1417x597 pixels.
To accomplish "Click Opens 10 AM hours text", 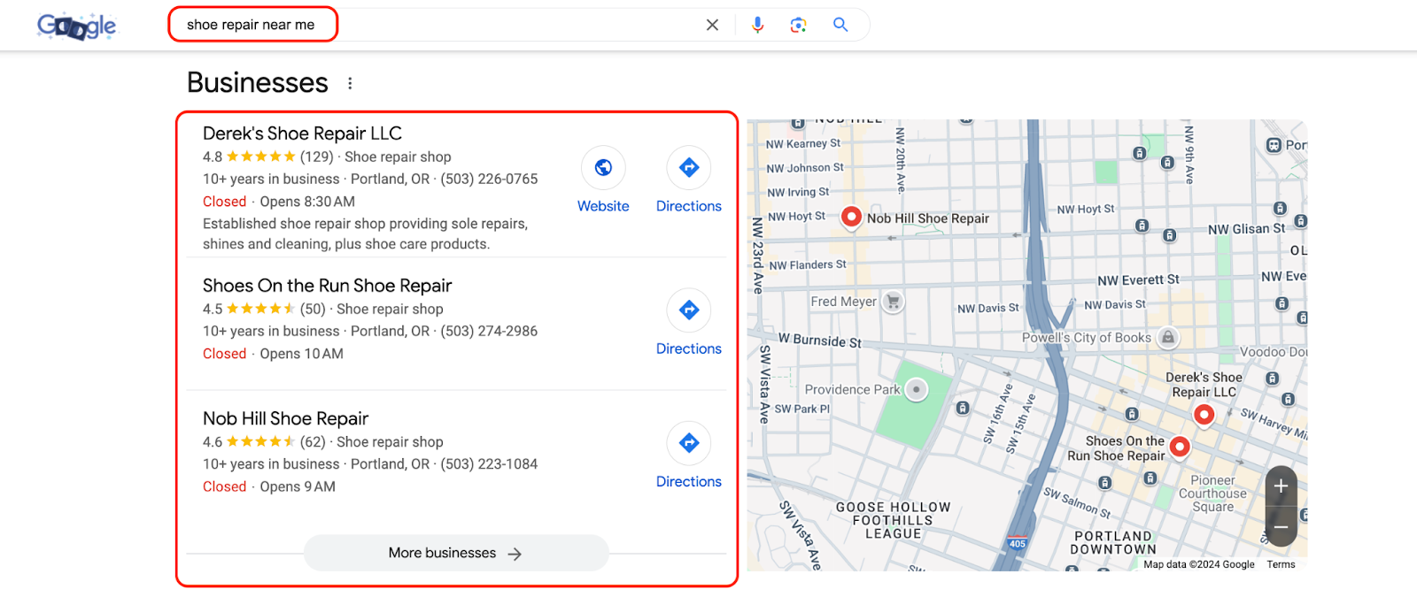I will click(x=301, y=354).
